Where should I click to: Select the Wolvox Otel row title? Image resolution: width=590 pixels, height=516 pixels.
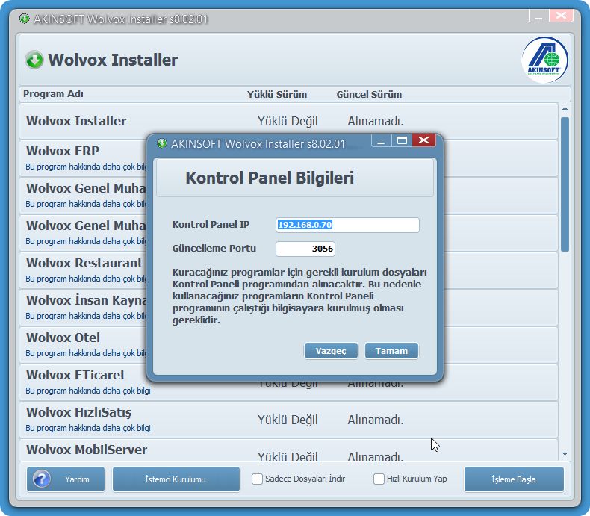(x=63, y=338)
